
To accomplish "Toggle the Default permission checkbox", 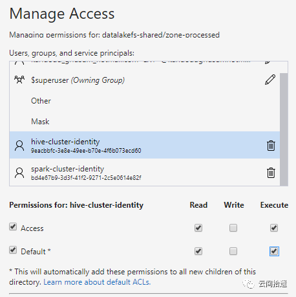I will [13, 250].
